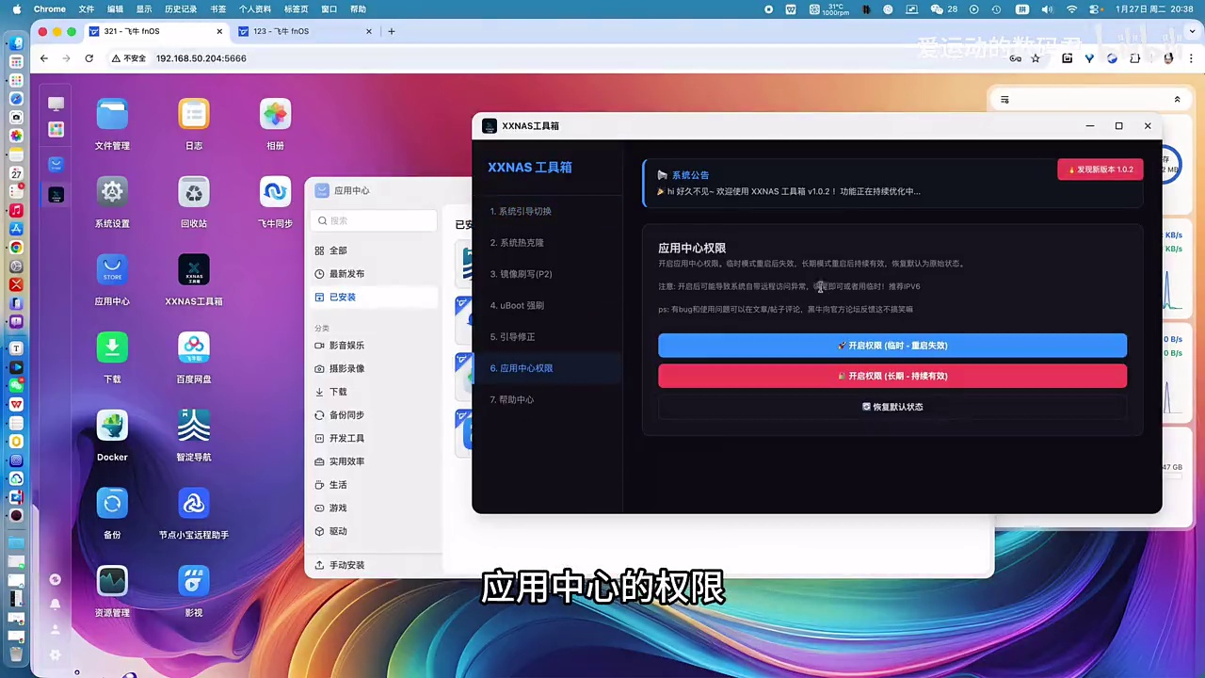Click the 应用中心 search field
The height and width of the screenshot is (678, 1205).
[x=375, y=220]
